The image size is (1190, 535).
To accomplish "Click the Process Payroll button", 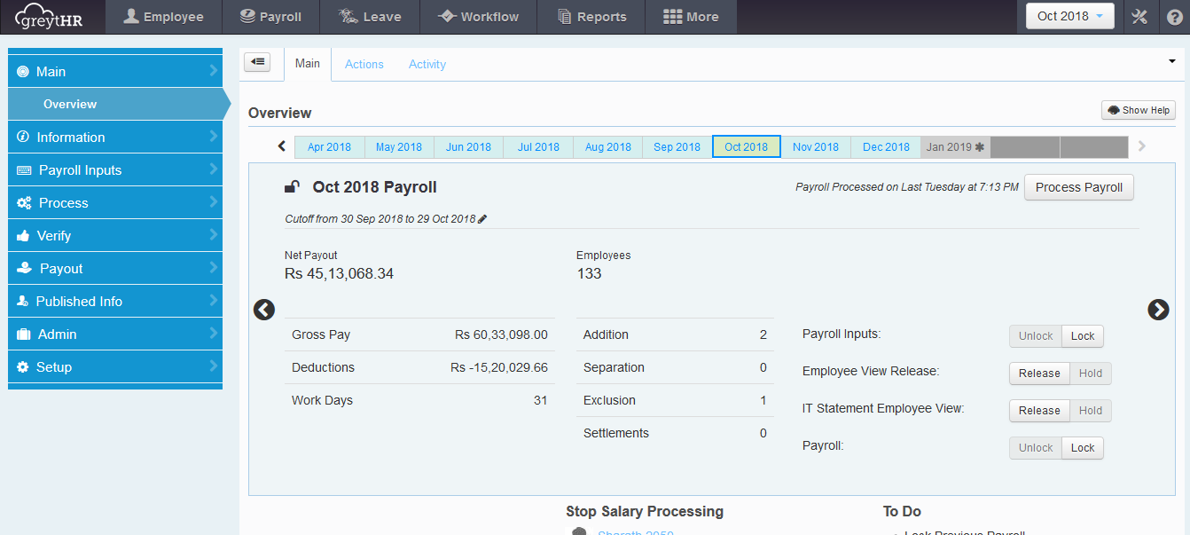I will pyautogui.click(x=1078, y=187).
